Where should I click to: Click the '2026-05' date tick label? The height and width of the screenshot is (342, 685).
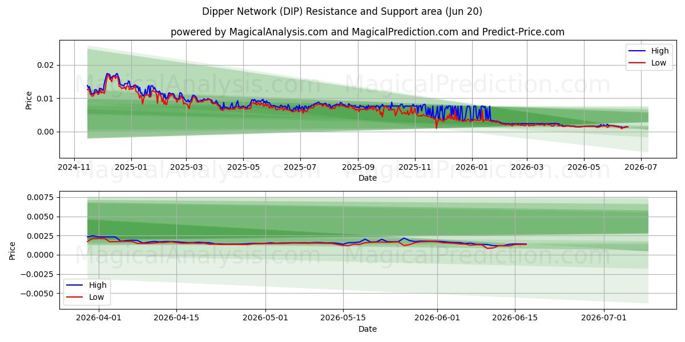tap(584, 168)
